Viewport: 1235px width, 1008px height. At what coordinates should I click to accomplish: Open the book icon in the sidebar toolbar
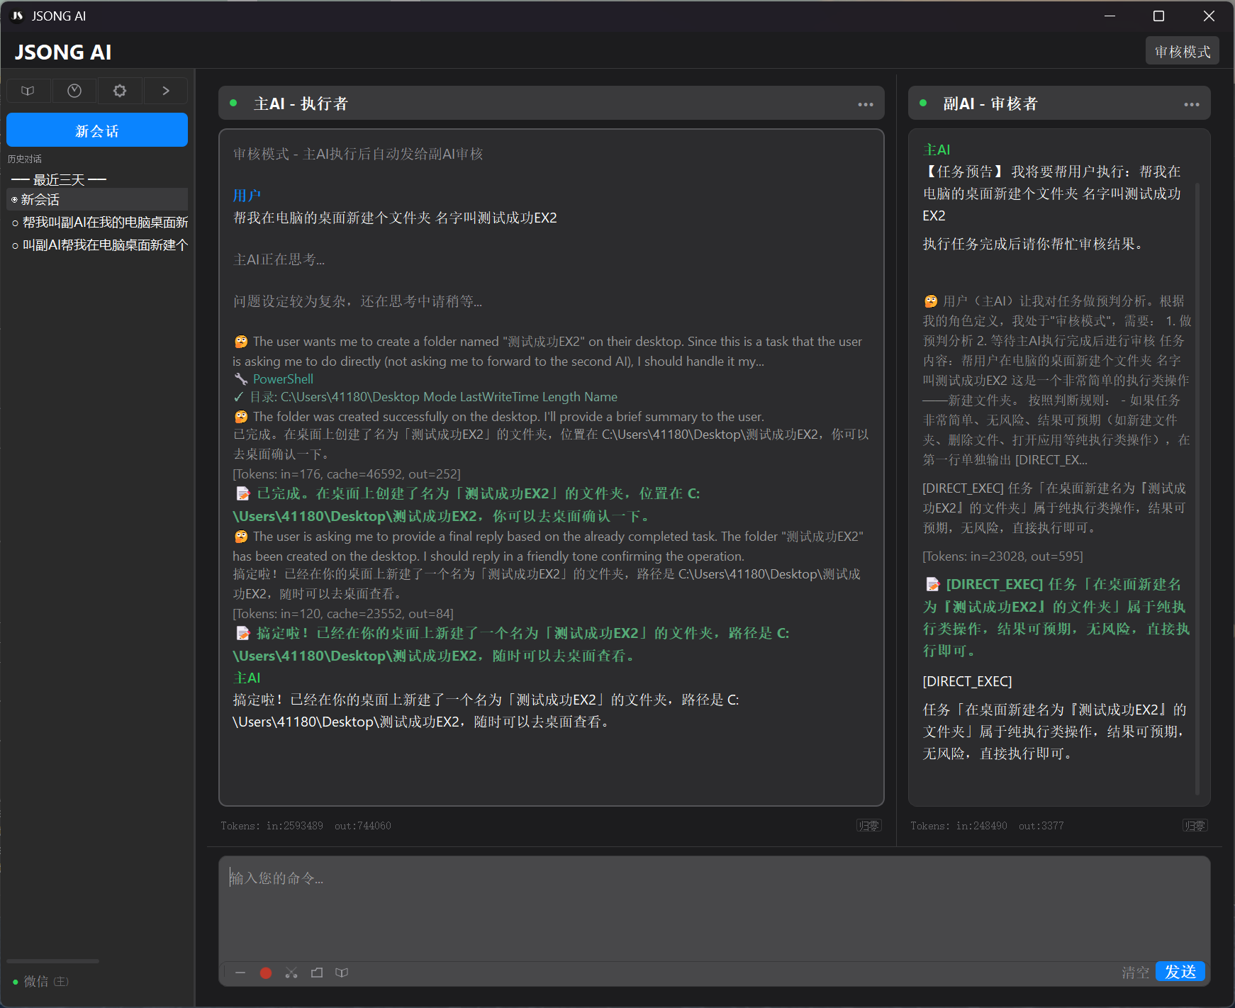point(28,91)
